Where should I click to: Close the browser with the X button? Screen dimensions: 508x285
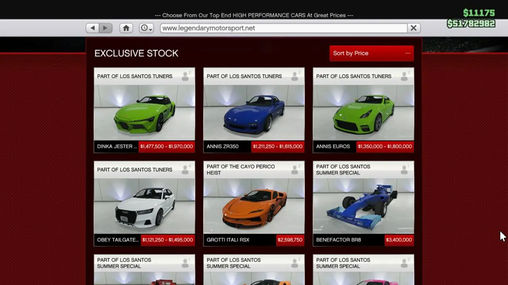click(413, 28)
